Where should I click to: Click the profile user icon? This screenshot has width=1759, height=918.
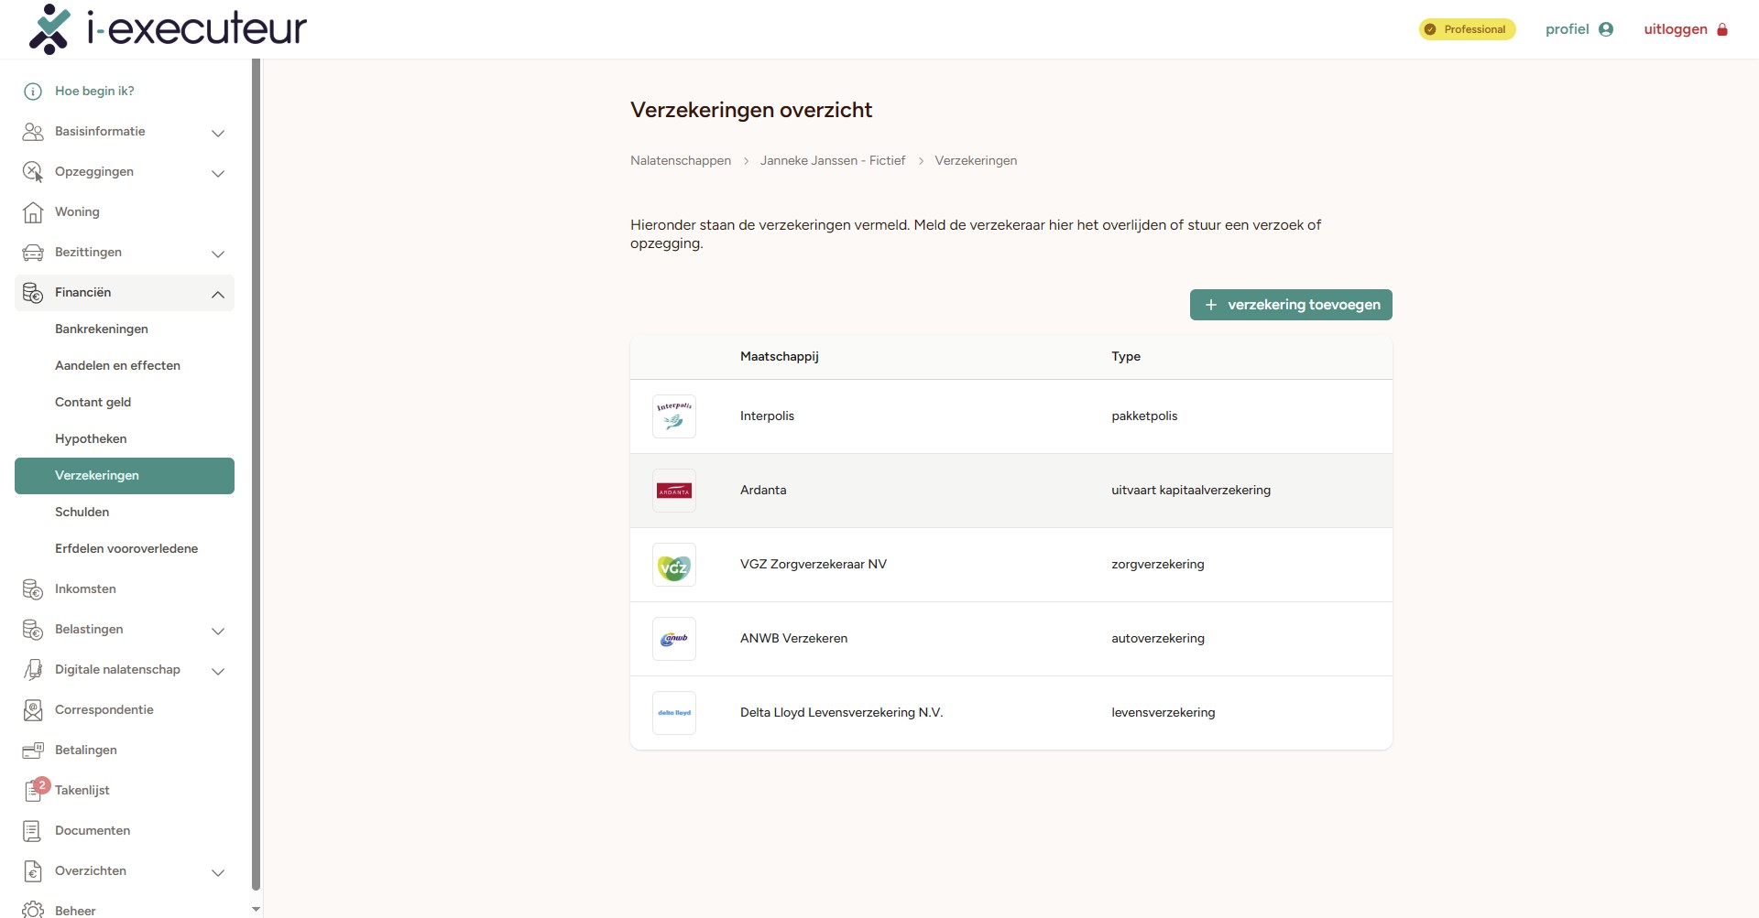pyautogui.click(x=1605, y=29)
